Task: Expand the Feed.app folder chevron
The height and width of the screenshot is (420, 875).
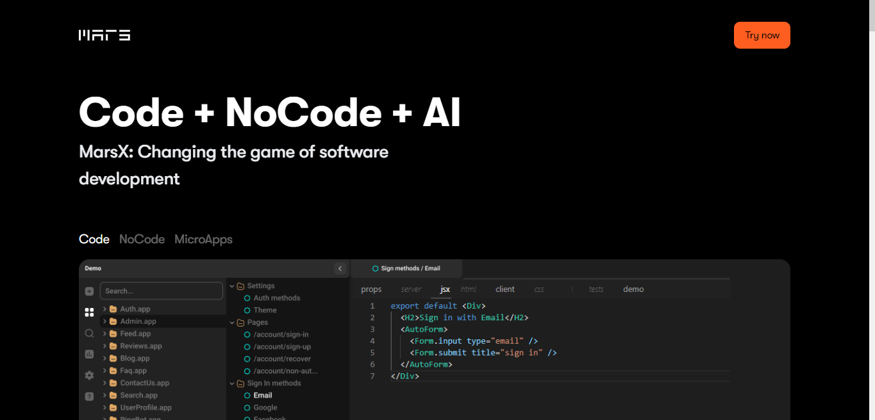Action: pos(104,334)
